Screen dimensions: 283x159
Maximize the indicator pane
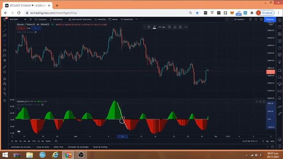click(x=264, y=102)
